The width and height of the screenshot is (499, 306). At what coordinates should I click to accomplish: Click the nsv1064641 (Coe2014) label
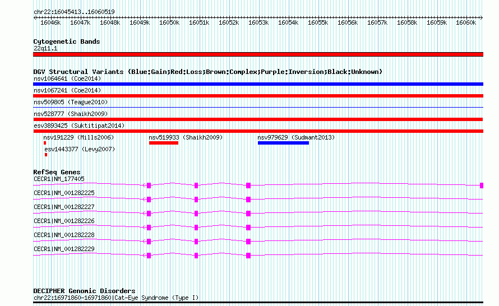point(67,78)
